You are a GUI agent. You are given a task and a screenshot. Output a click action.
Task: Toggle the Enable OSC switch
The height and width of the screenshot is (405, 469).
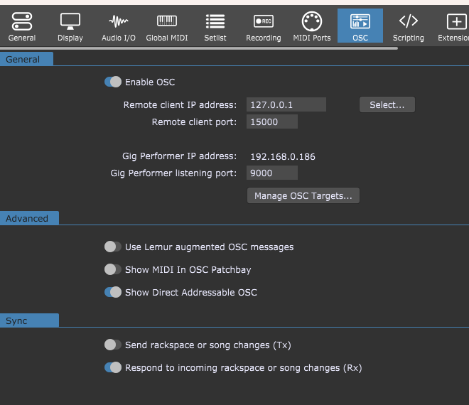[x=113, y=82]
